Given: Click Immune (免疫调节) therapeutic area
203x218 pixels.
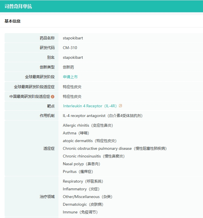Looking at the screenshot, I should 80,212.
